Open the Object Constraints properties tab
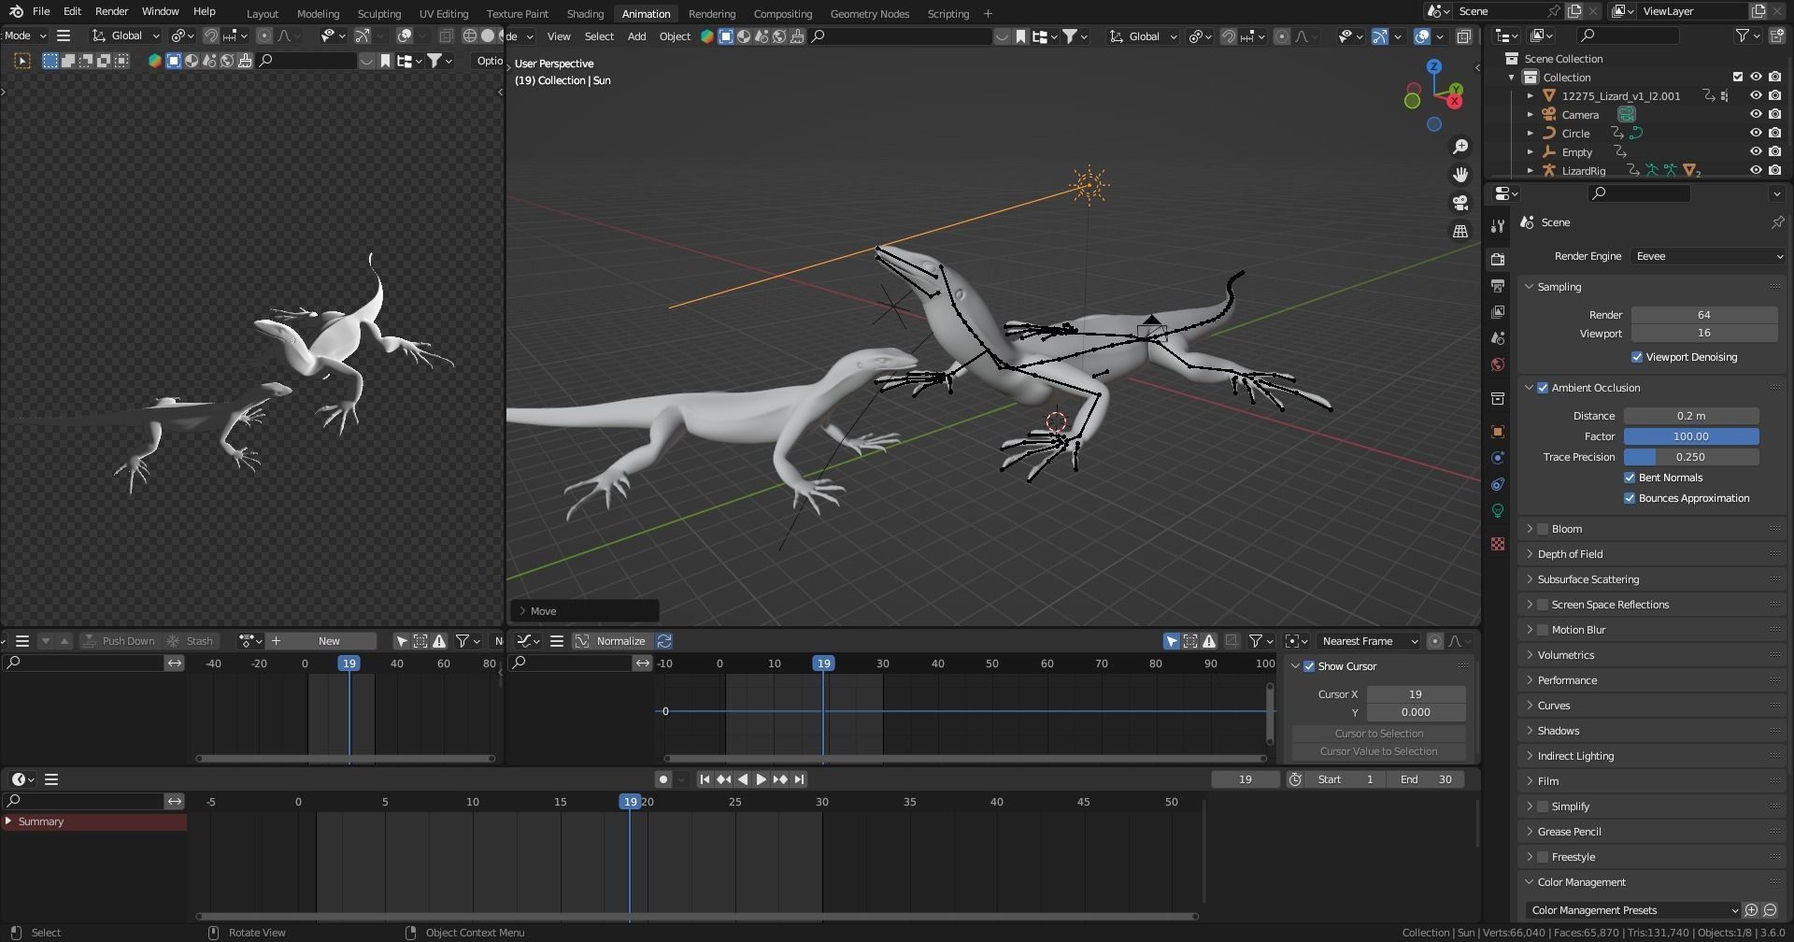1794x942 pixels. point(1498,484)
